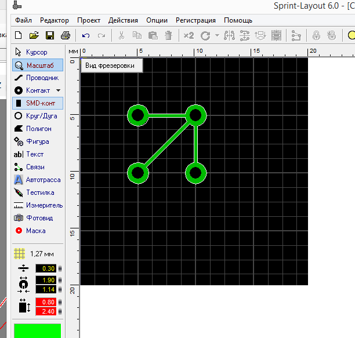Open the Действия menu

pyautogui.click(x=123, y=20)
